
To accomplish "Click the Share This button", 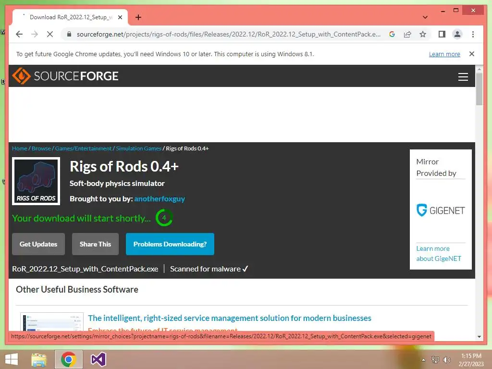I will [x=95, y=244].
